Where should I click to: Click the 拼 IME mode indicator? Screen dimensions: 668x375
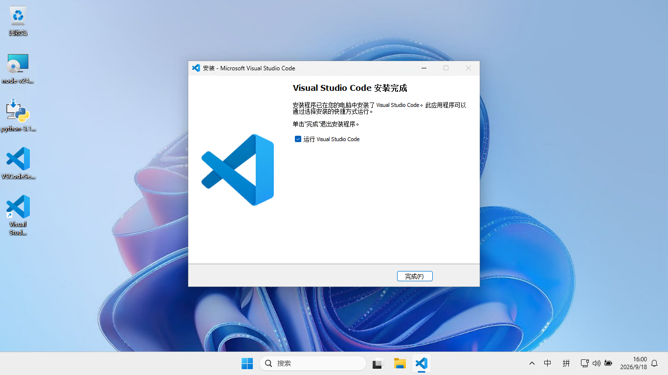tap(566, 363)
